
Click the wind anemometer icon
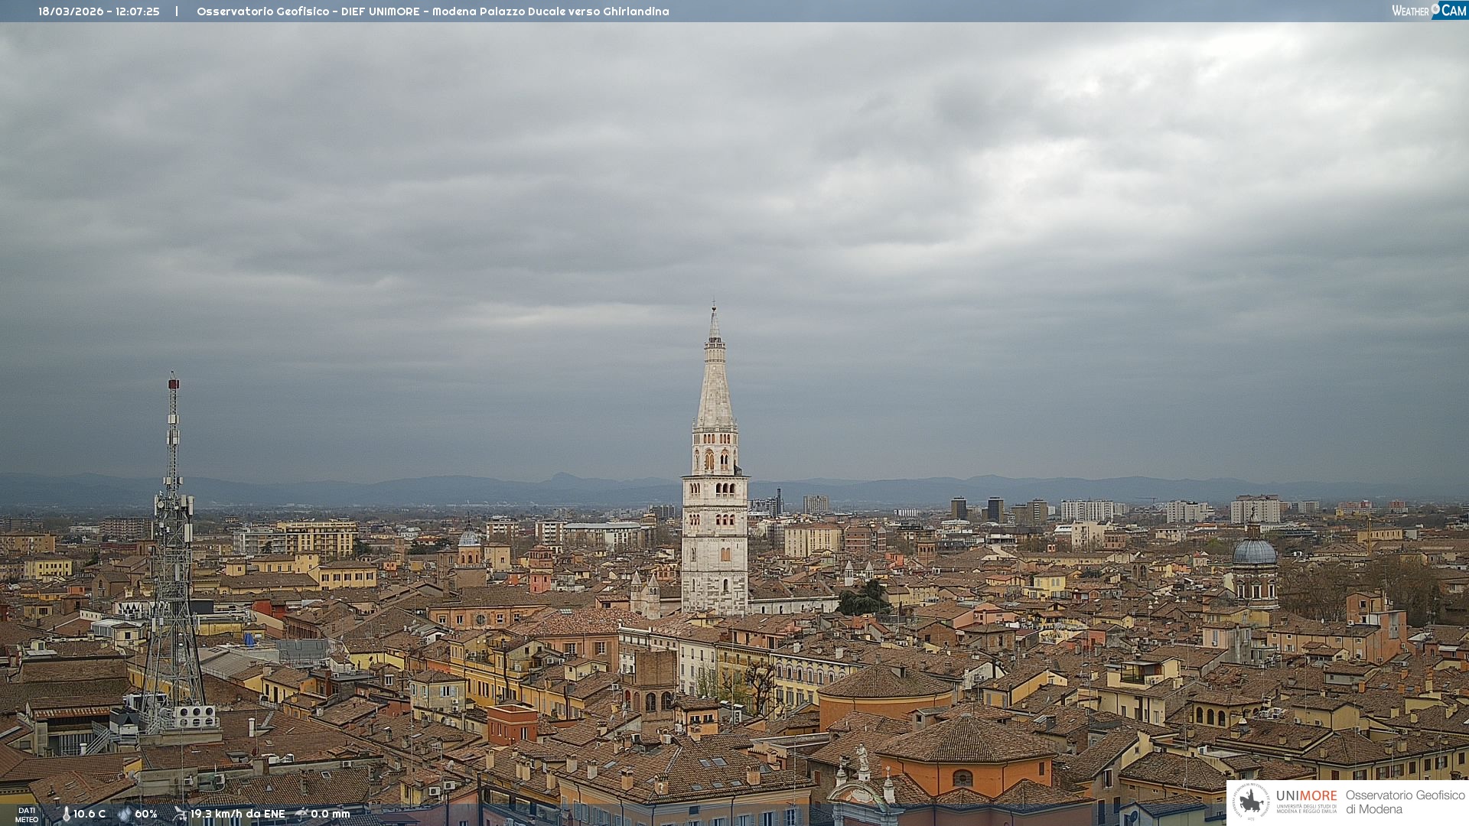pyautogui.click(x=180, y=814)
